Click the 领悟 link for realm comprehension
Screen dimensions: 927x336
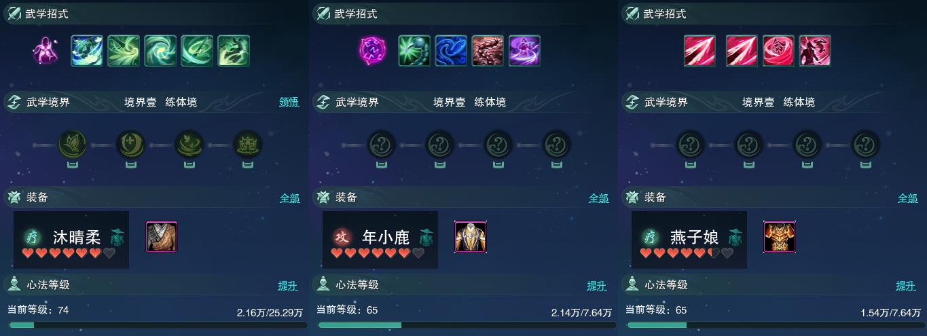[289, 102]
